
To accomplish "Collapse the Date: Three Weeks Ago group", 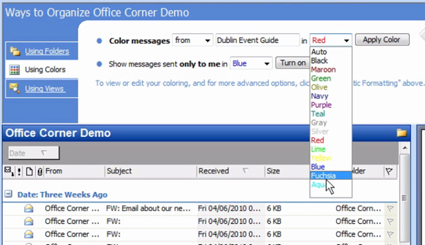I will point(9,194).
